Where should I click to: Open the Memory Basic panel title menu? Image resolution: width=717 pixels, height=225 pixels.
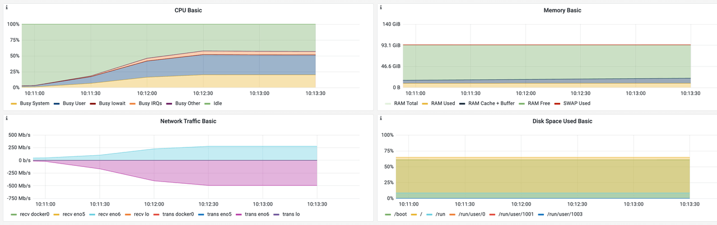tap(562, 11)
